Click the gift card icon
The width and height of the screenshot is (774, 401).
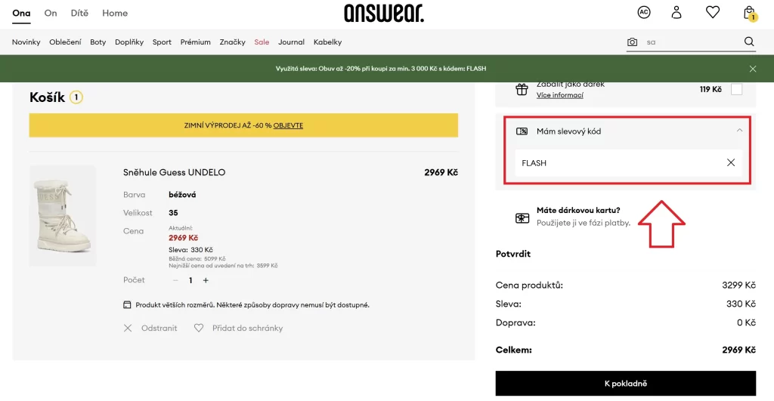[522, 218]
